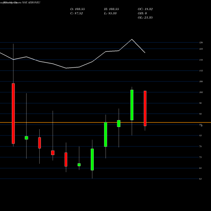211x211 pixels.
Task: Click the 103 price axis label
Action: tap(201, 92)
